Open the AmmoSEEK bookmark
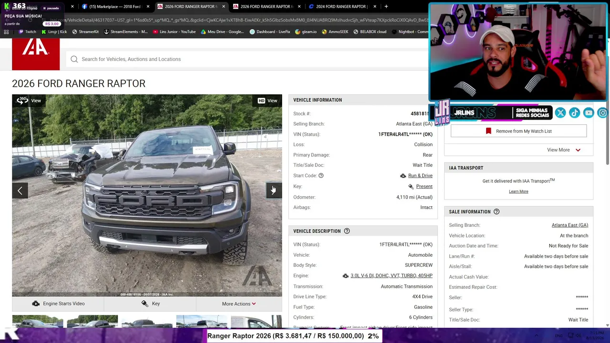The height and width of the screenshot is (343, 610). point(335,32)
